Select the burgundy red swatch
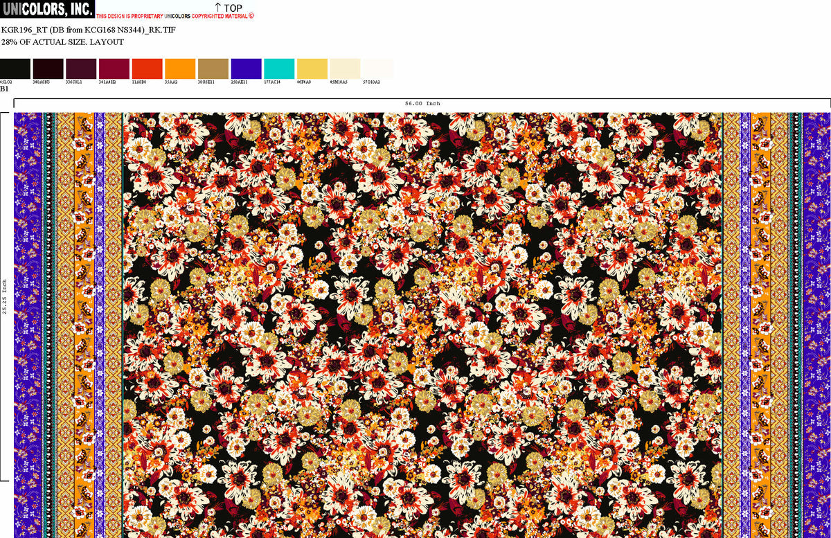This screenshot has height=538, width=831. 114,69
